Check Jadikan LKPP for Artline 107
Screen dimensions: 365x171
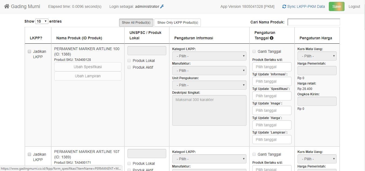tap(29, 154)
